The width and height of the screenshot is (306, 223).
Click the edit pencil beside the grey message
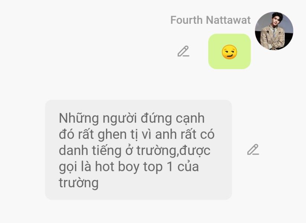point(253,150)
